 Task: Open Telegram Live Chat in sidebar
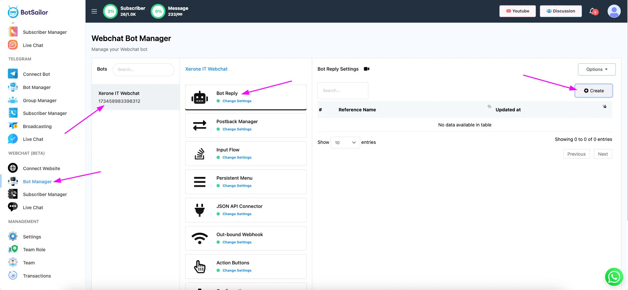click(33, 139)
